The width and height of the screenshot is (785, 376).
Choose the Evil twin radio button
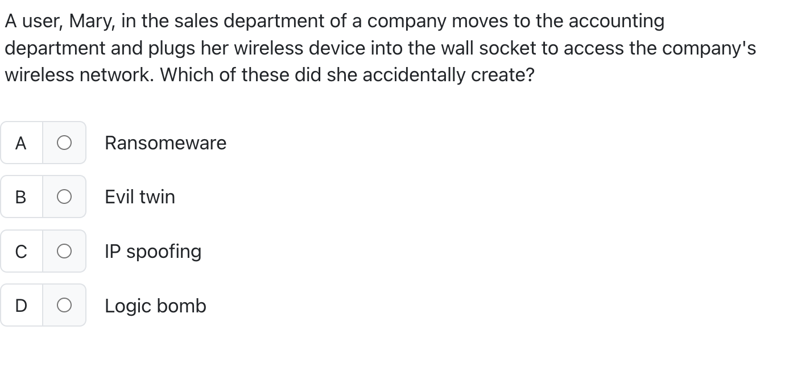click(x=64, y=197)
